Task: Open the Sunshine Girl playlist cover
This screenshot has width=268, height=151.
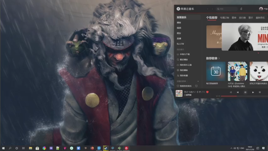Action: click(x=238, y=71)
